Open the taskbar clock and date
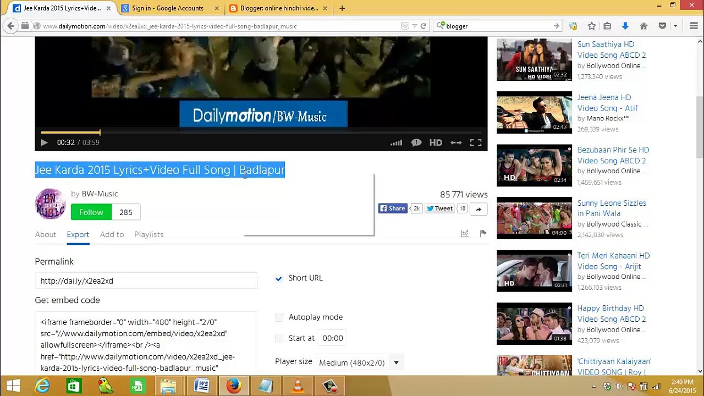Image resolution: width=704 pixels, height=396 pixels. point(683,386)
